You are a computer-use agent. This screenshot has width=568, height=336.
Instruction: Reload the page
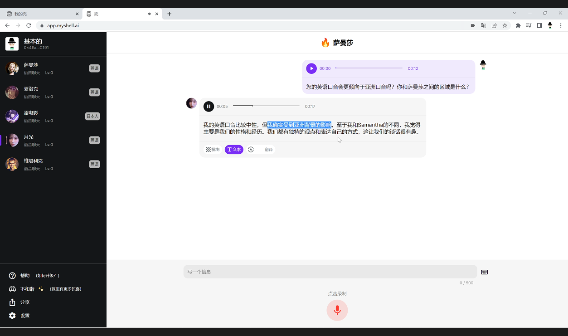pos(29,25)
